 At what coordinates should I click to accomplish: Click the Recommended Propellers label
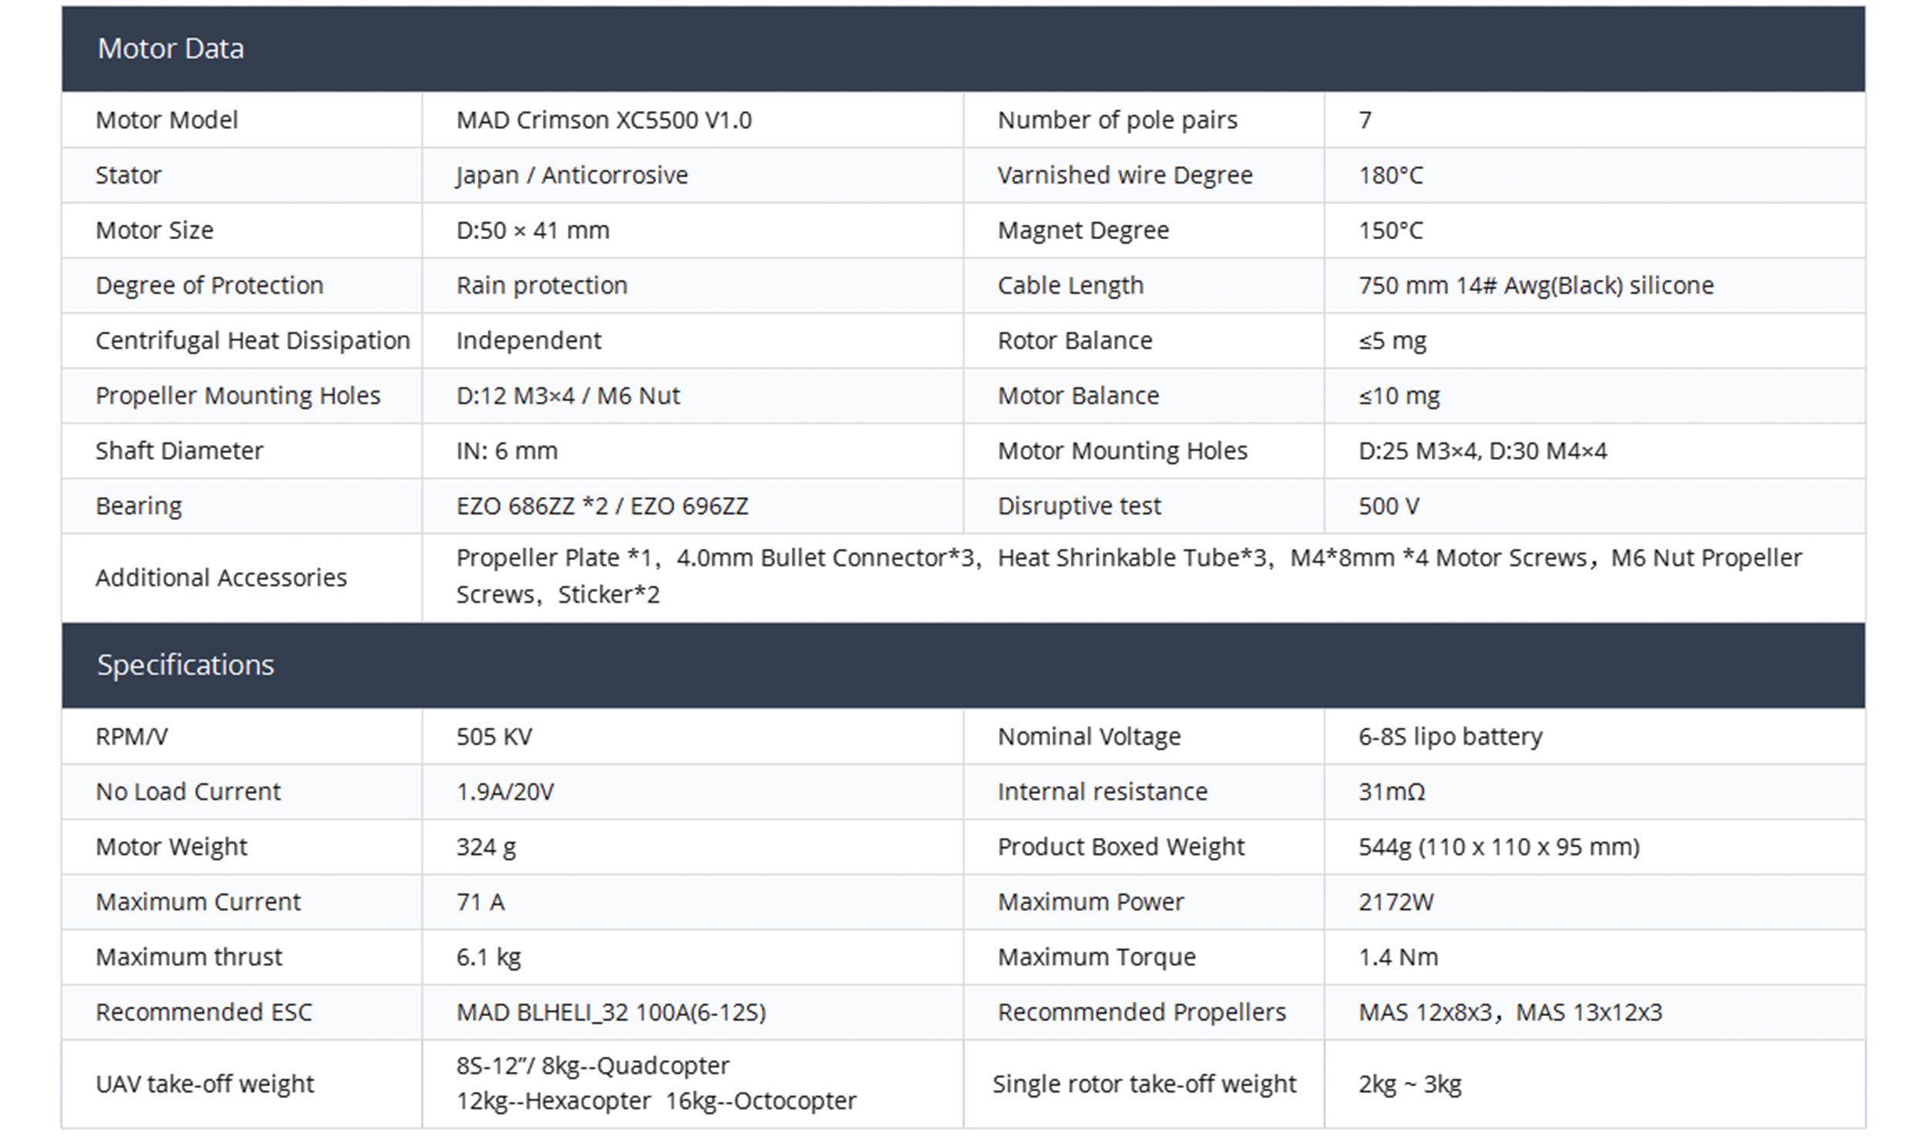coord(1141,1012)
